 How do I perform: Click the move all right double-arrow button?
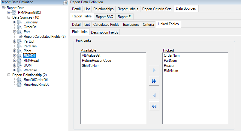pos(154,81)
